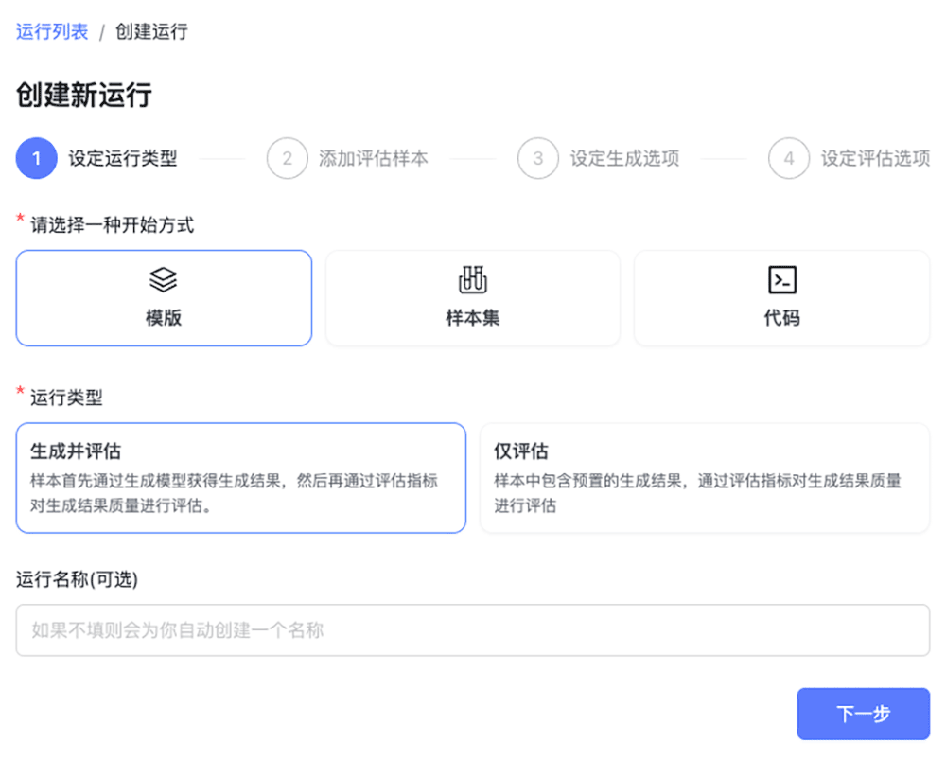Open the 运行列表 breadcrumb link
Viewport: 946px width, 761px height.
(x=51, y=31)
